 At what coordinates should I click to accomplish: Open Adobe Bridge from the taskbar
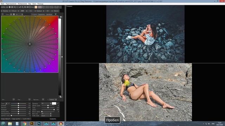[x=32, y=124]
